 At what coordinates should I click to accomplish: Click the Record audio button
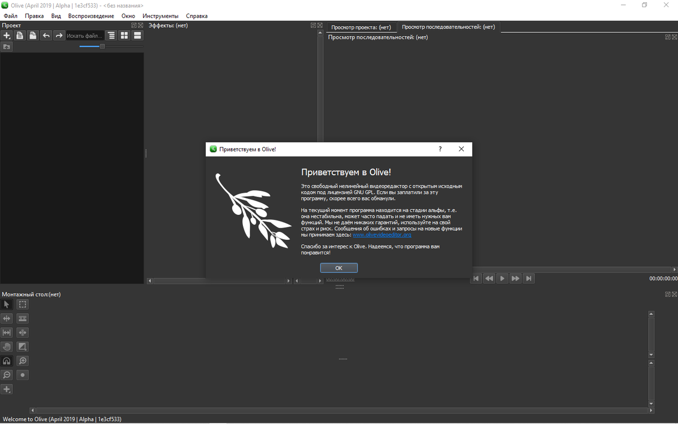point(23,375)
